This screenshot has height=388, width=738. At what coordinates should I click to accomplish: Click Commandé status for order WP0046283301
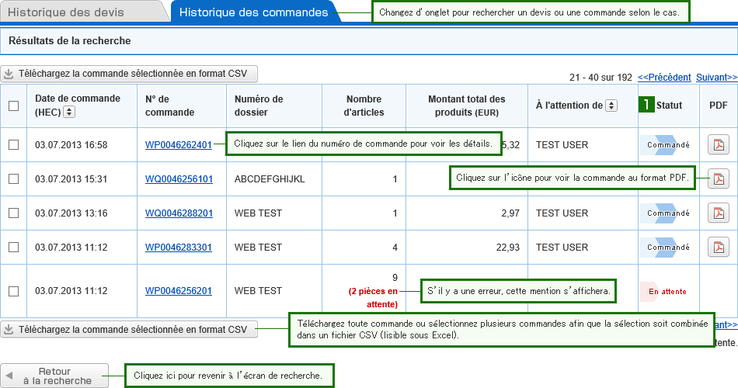point(665,247)
